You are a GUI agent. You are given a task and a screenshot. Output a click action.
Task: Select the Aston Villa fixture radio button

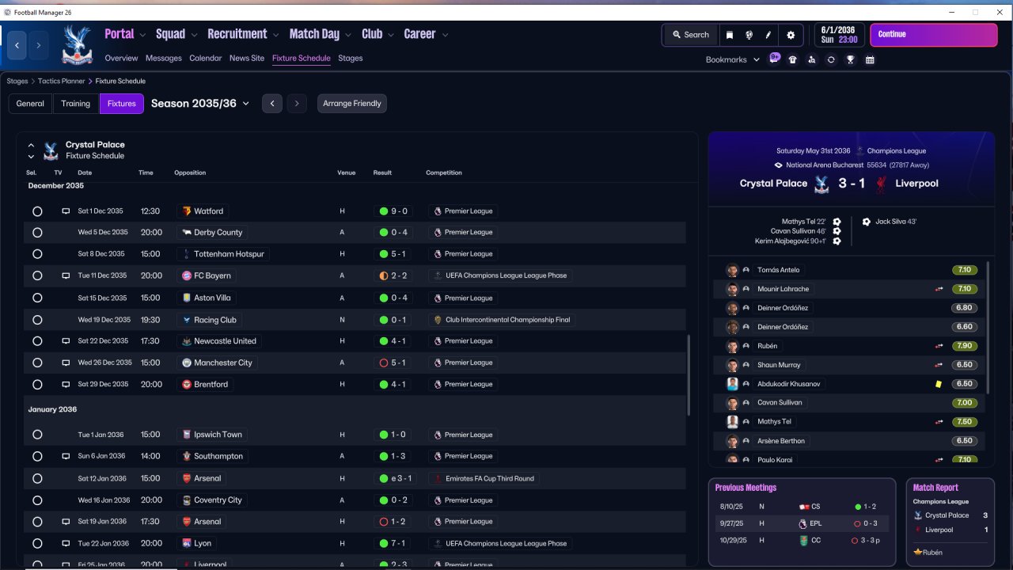pos(37,298)
